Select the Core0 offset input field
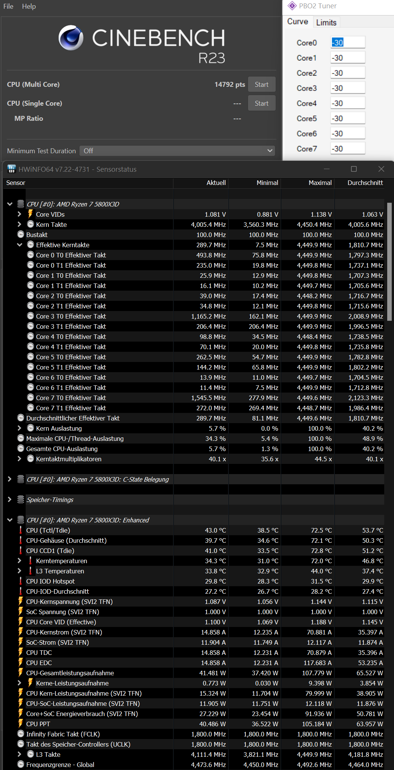 point(348,42)
